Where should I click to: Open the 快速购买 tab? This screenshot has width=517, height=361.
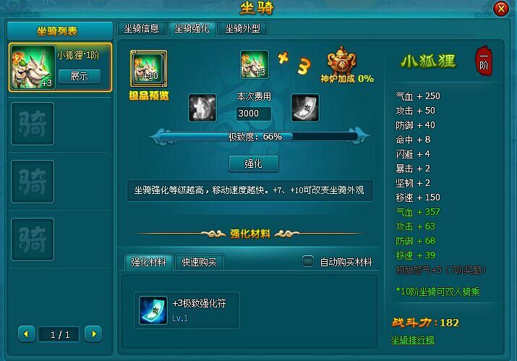coord(199,262)
